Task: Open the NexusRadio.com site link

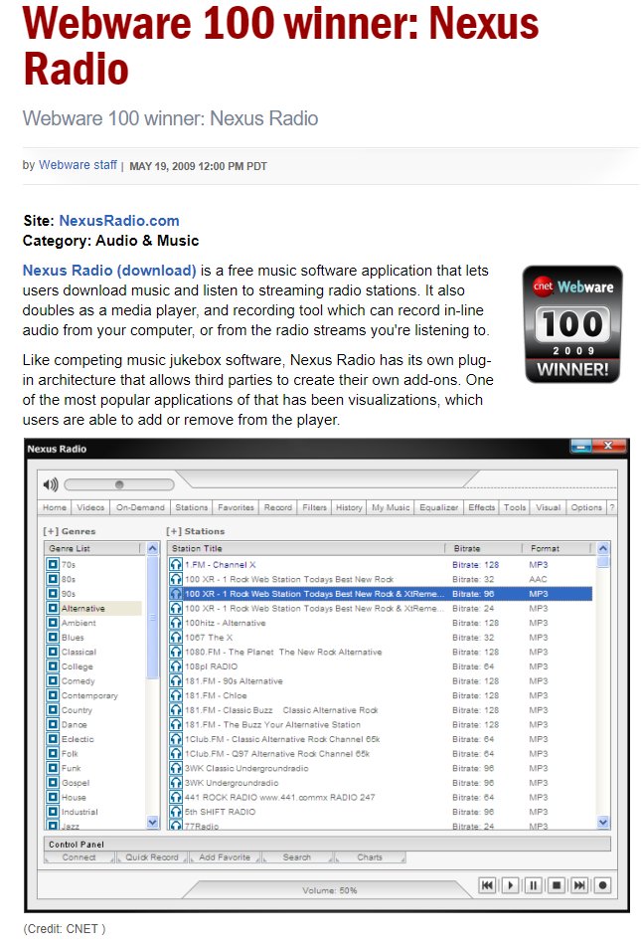Action: pyautogui.click(x=119, y=221)
